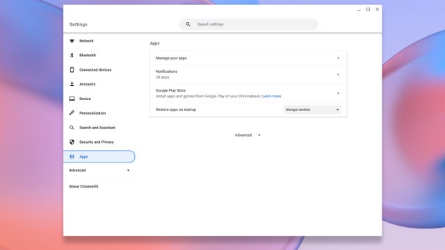
Task: Click the Manage your apps chevron arrow
Action: point(338,58)
